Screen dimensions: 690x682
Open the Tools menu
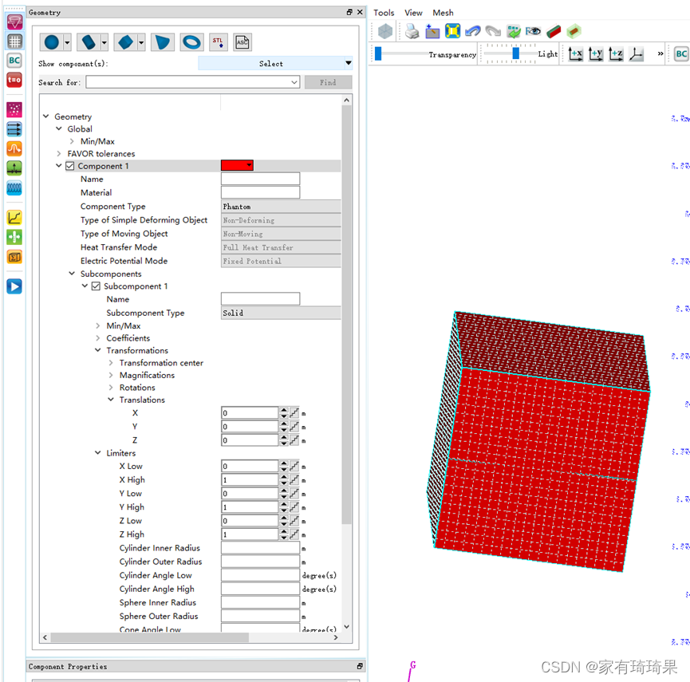tap(384, 13)
